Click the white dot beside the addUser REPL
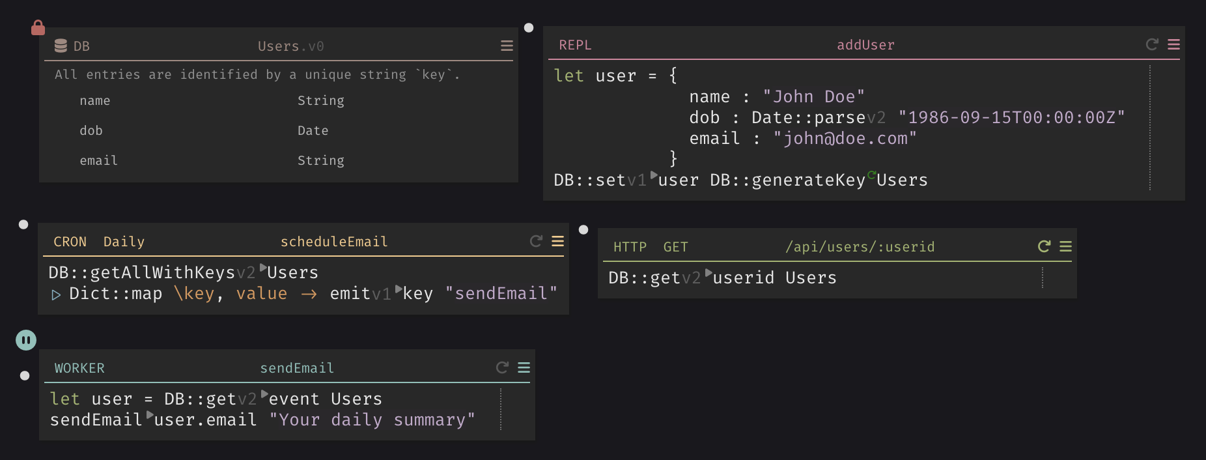Image resolution: width=1206 pixels, height=460 pixels. 529,27
